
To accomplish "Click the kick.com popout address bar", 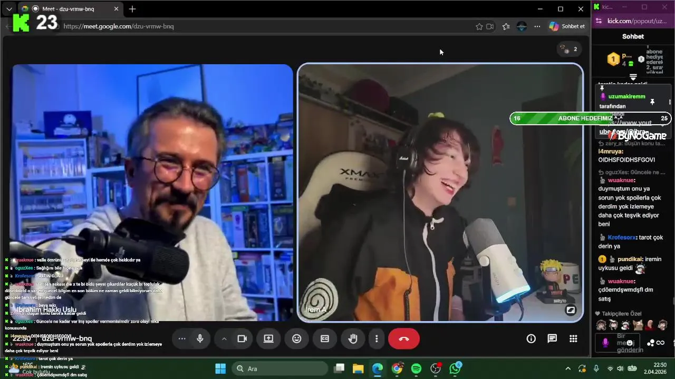I will click(x=637, y=21).
